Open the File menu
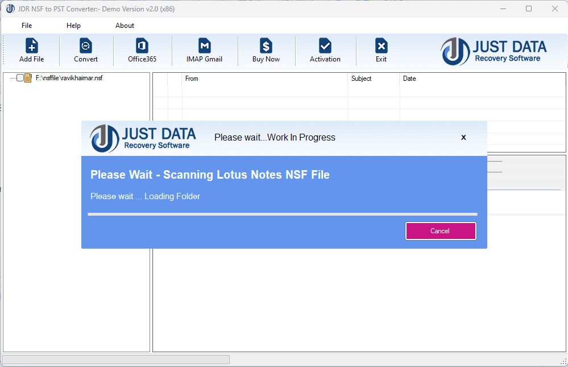Image resolution: width=568 pixels, height=367 pixels. pos(26,25)
